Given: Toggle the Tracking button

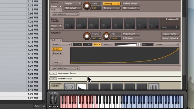Looking at the screenshot, I should tap(112, 4).
